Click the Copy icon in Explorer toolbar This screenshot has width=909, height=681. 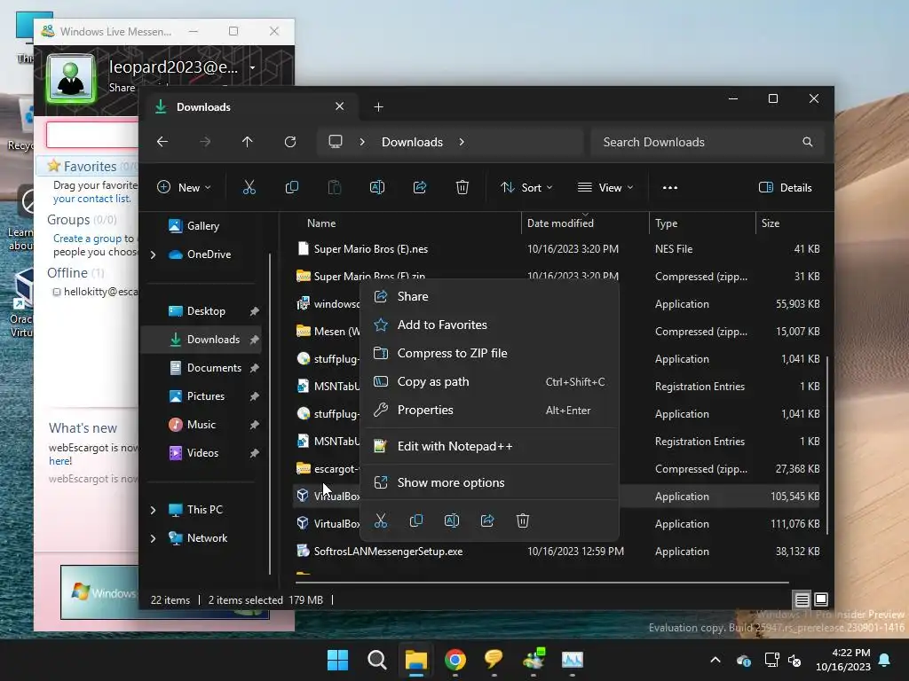(292, 188)
